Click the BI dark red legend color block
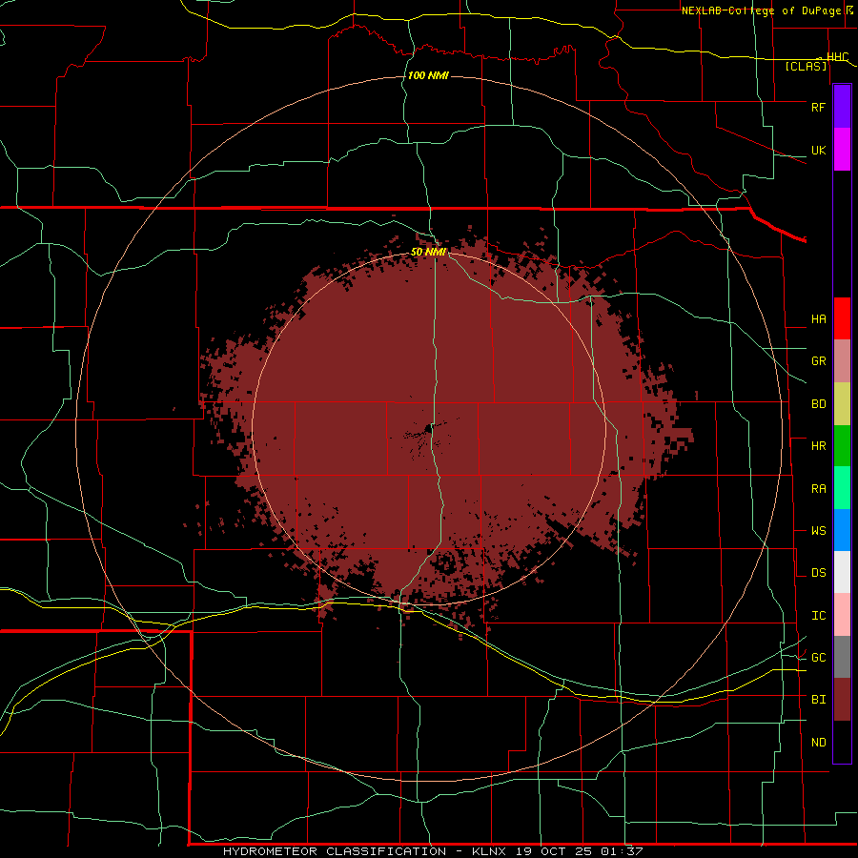 (842, 700)
